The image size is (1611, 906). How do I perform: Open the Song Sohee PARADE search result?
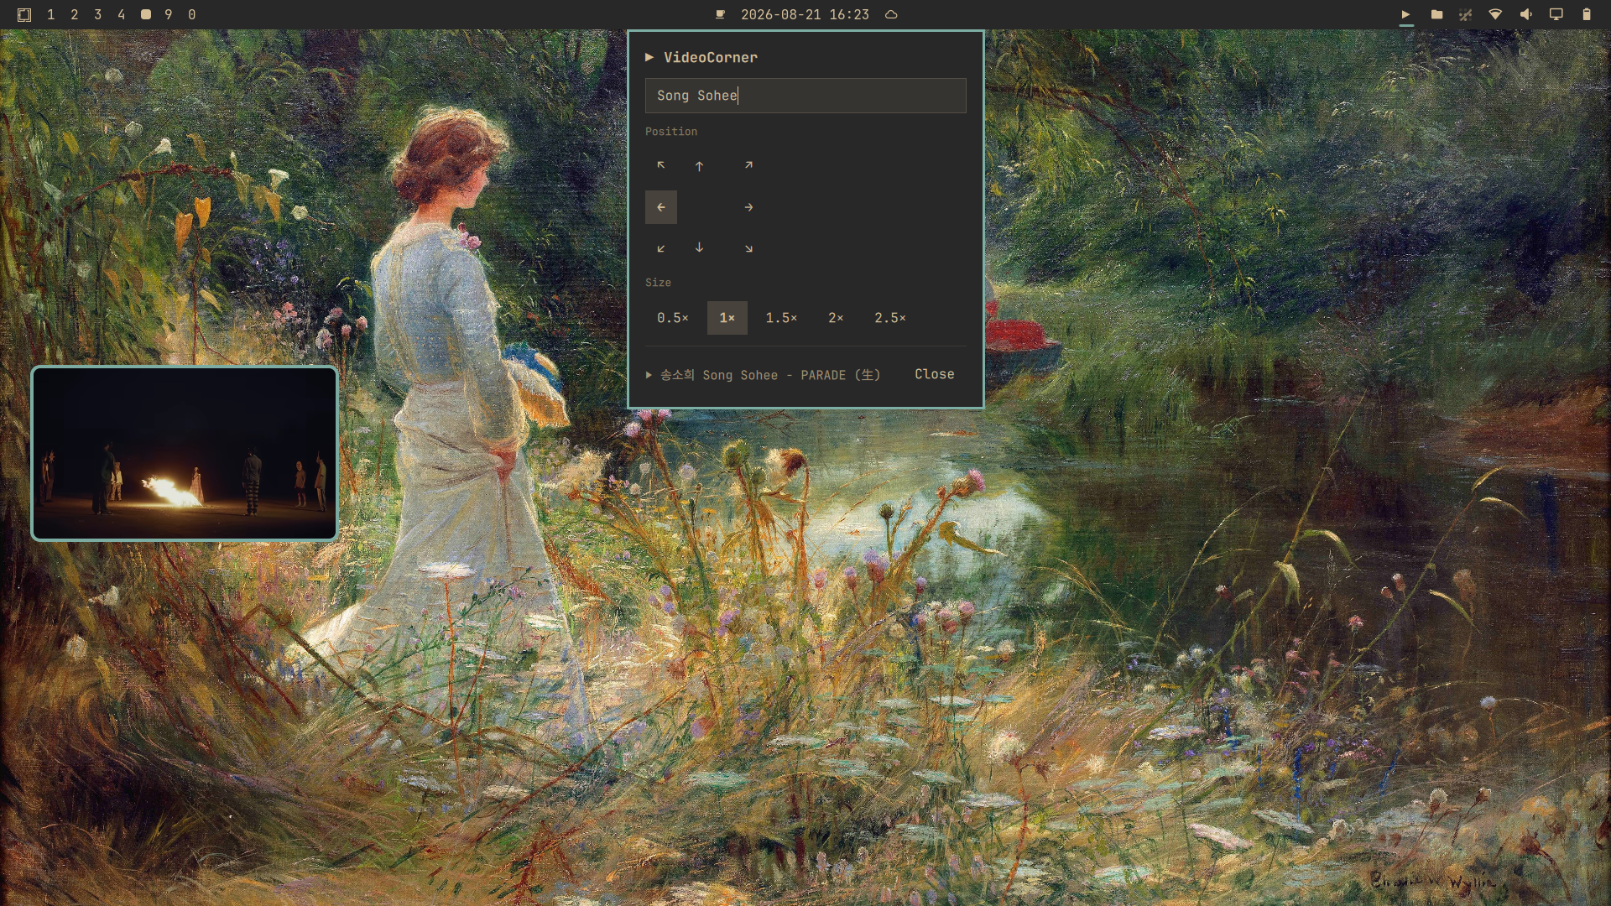pyautogui.click(x=764, y=375)
